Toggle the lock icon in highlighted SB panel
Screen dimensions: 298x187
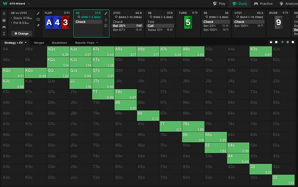click(x=106, y=20)
